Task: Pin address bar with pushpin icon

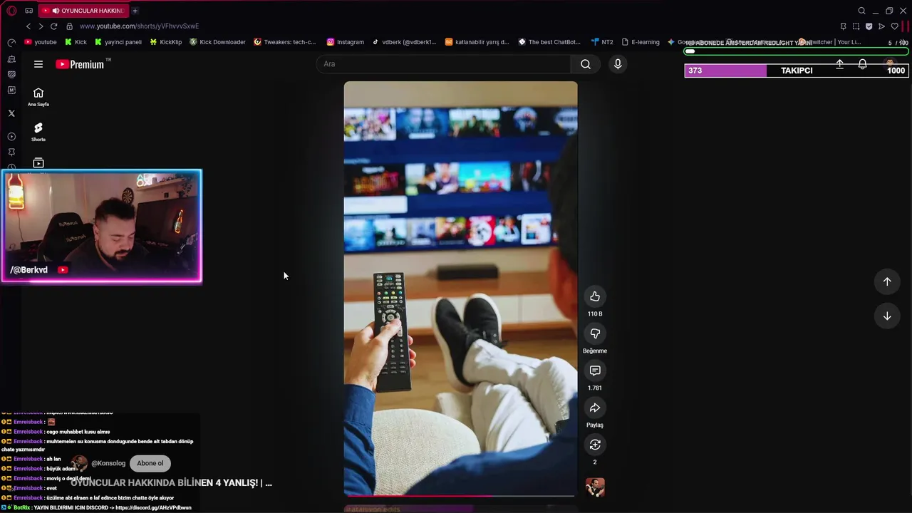Action: (844, 26)
